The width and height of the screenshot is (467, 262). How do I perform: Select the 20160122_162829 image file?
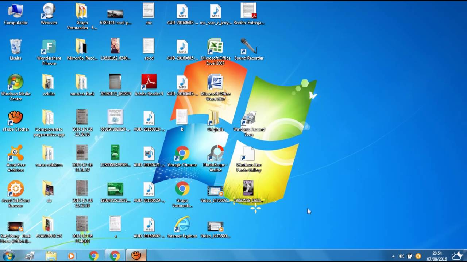coord(115,85)
